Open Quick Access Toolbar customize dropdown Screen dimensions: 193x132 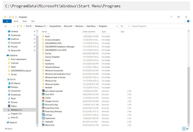tap(16, 17)
